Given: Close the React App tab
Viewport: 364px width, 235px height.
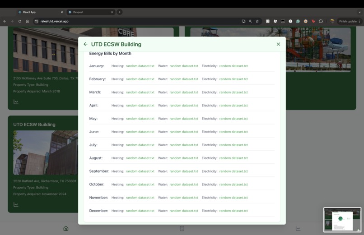Looking at the screenshot, I should [x=62, y=12].
